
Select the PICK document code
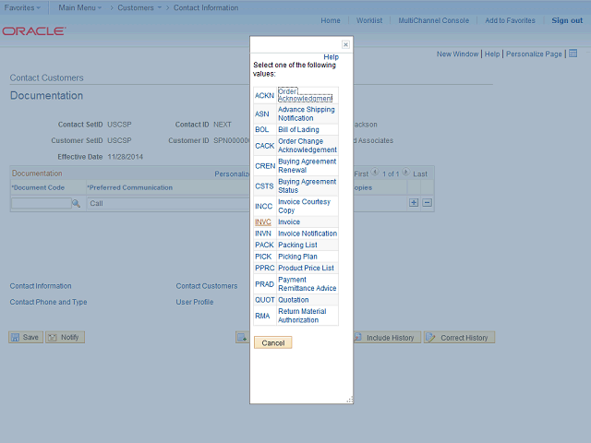[263, 257]
